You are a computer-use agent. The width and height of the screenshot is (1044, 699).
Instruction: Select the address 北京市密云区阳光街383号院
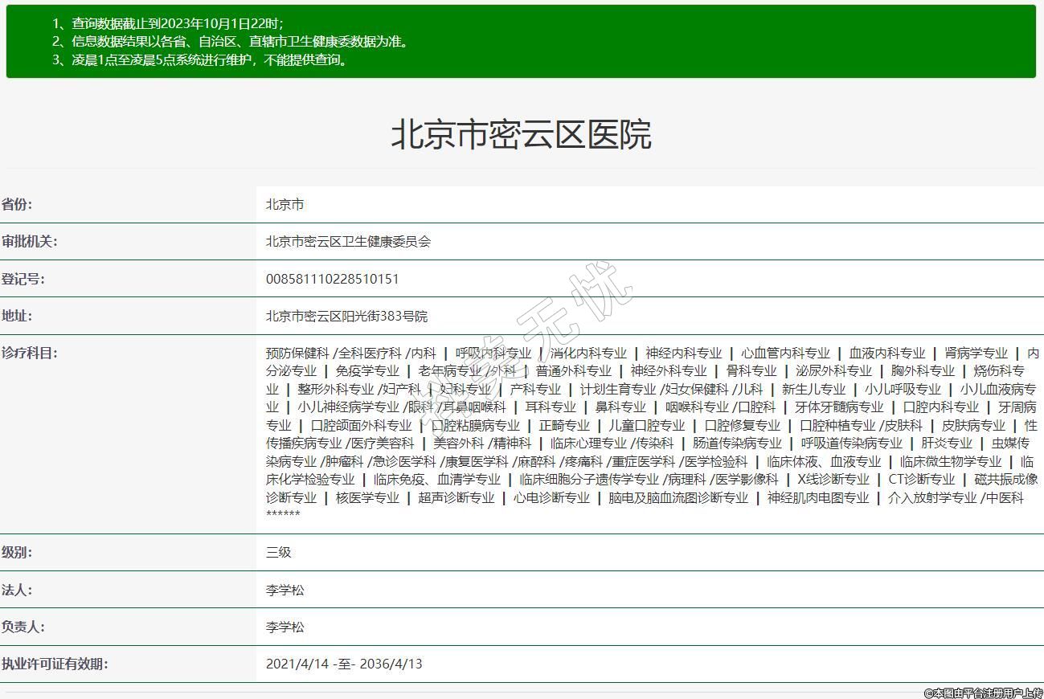pyautogui.click(x=346, y=317)
